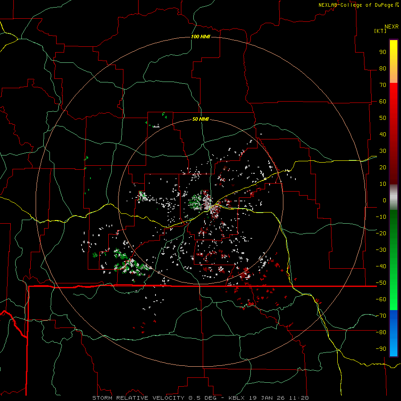Select the 10 value on the velocity scale
401x401 pixels.
(383, 184)
